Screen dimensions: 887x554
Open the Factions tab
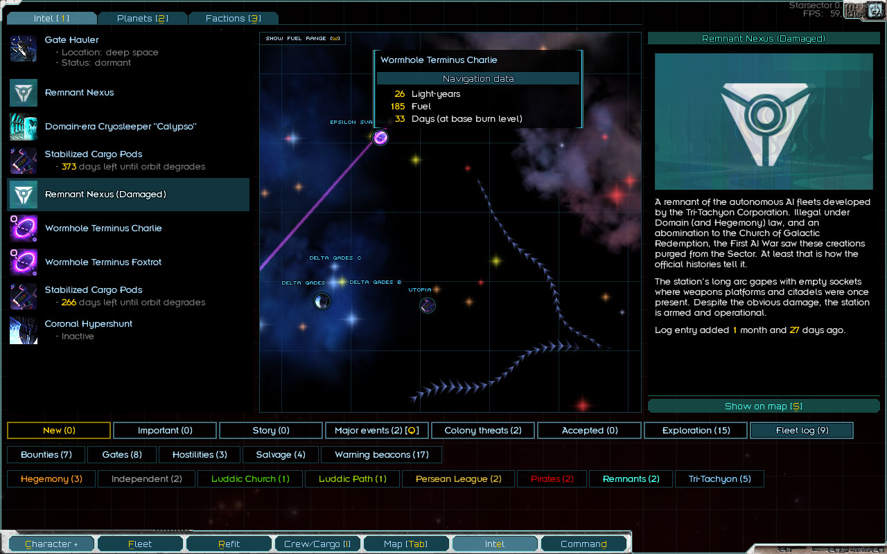(x=233, y=19)
